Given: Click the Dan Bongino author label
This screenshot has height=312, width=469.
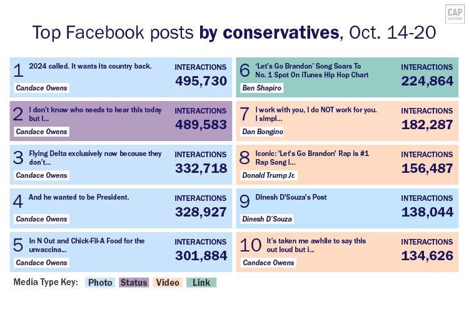Looking at the screenshot, I should 263,132.
